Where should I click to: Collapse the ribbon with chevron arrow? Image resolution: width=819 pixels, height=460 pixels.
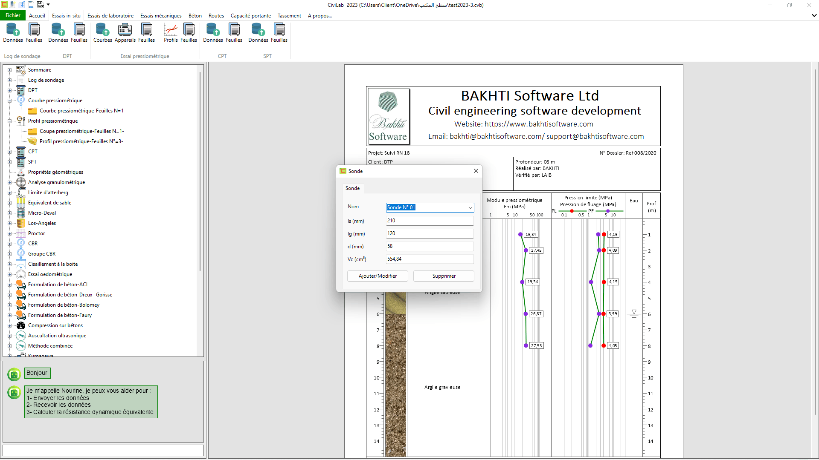point(814,15)
